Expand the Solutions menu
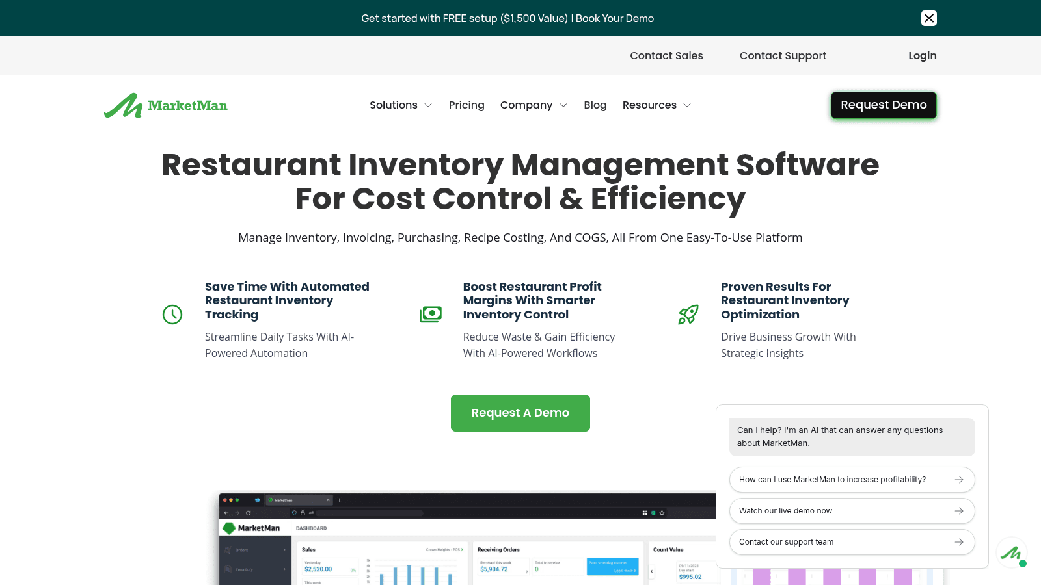The image size is (1041, 585). [x=401, y=105]
